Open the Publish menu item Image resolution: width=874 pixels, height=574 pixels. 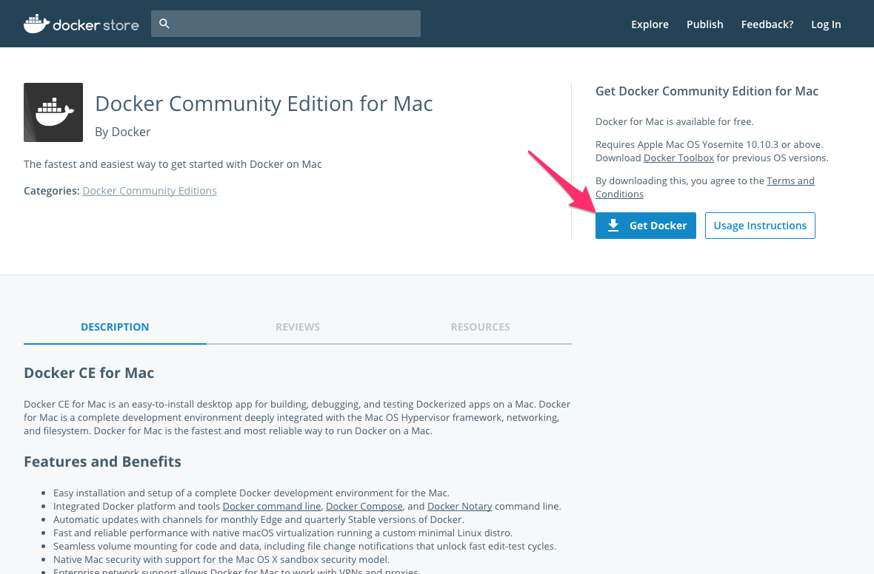pyautogui.click(x=704, y=24)
